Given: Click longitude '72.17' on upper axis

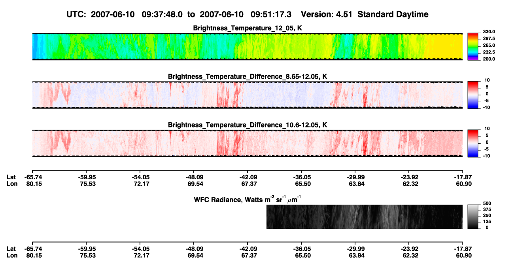Looking at the screenshot, I should (x=141, y=183).
